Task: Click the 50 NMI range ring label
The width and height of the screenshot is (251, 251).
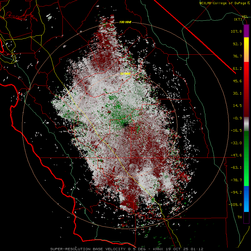Action: pyautogui.click(x=125, y=74)
